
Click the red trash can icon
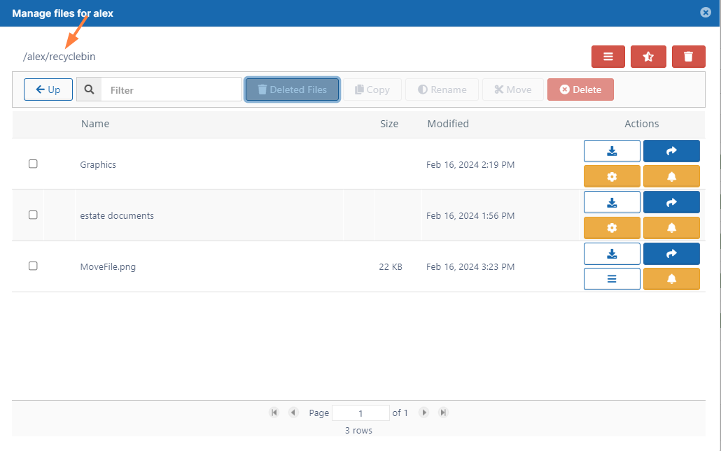688,57
